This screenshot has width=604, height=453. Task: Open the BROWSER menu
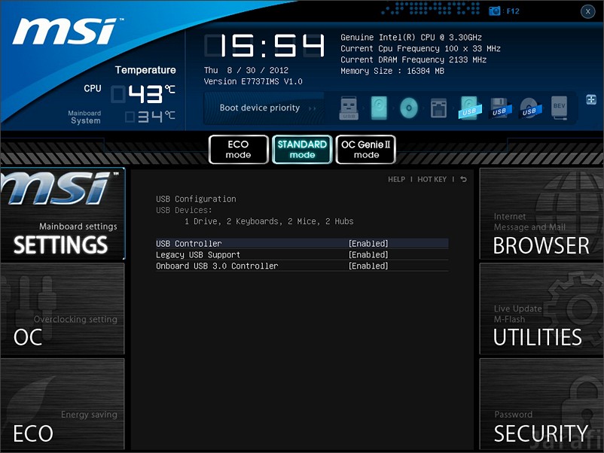point(541,214)
